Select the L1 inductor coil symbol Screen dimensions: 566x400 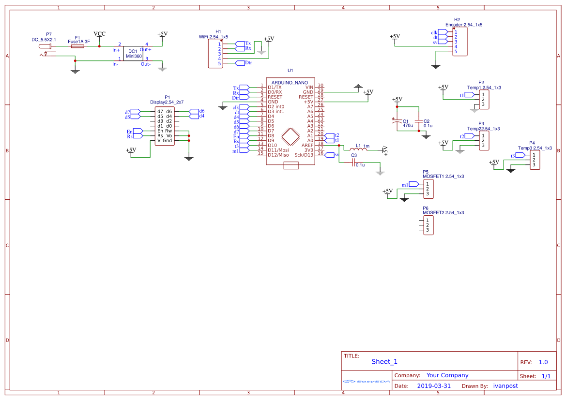[x=358, y=149]
